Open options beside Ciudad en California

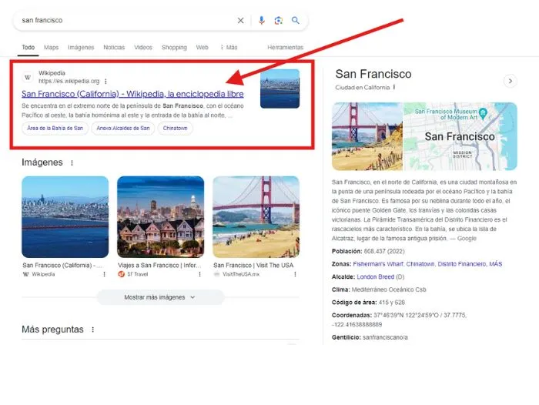[394, 87]
